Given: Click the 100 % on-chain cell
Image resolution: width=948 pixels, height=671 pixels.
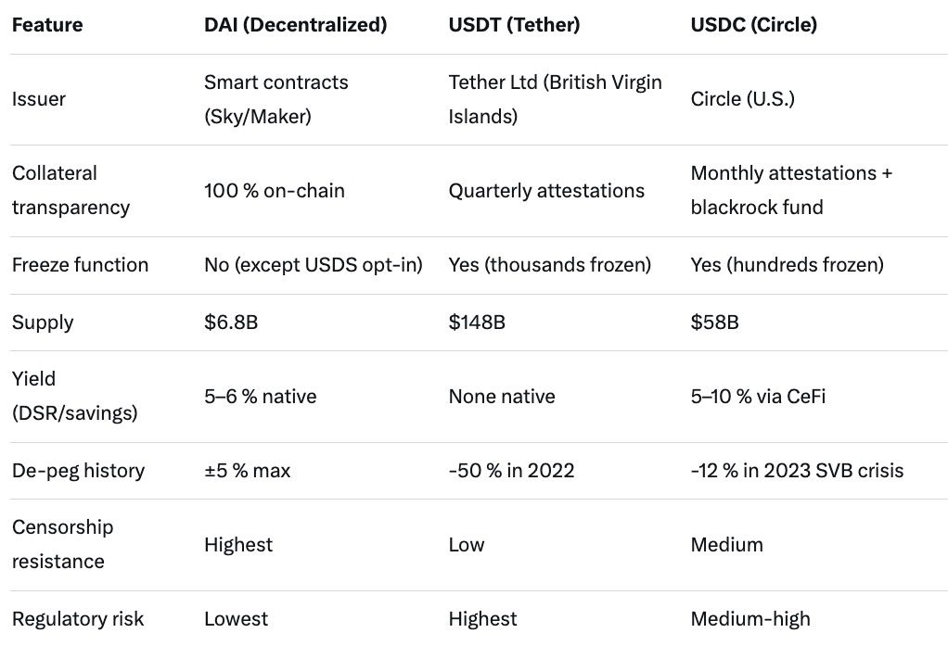Looking at the screenshot, I should (274, 191).
